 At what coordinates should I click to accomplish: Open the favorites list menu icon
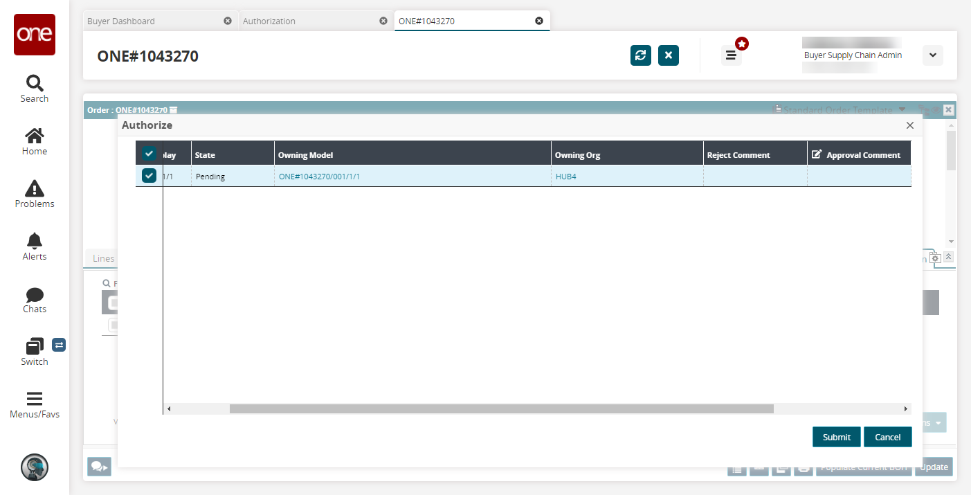click(x=731, y=55)
